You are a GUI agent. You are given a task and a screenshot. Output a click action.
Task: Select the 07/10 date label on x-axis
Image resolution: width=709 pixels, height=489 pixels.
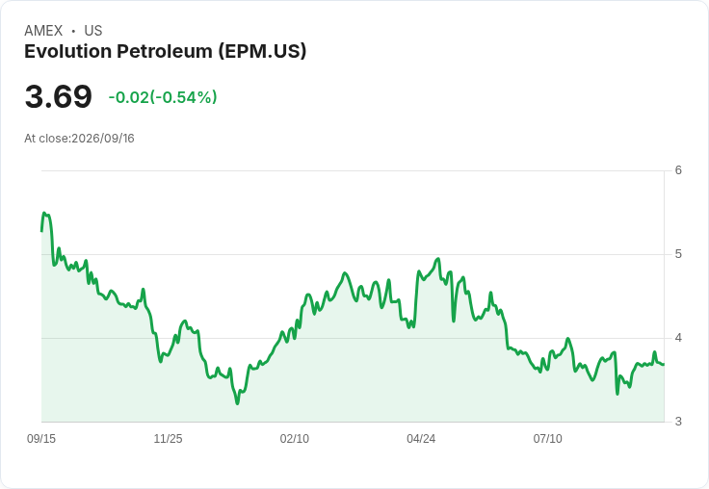(547, 438)
